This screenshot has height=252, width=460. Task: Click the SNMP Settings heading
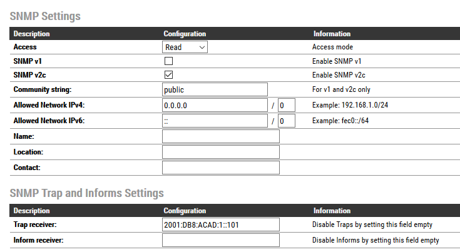click(x=45, y=16)
